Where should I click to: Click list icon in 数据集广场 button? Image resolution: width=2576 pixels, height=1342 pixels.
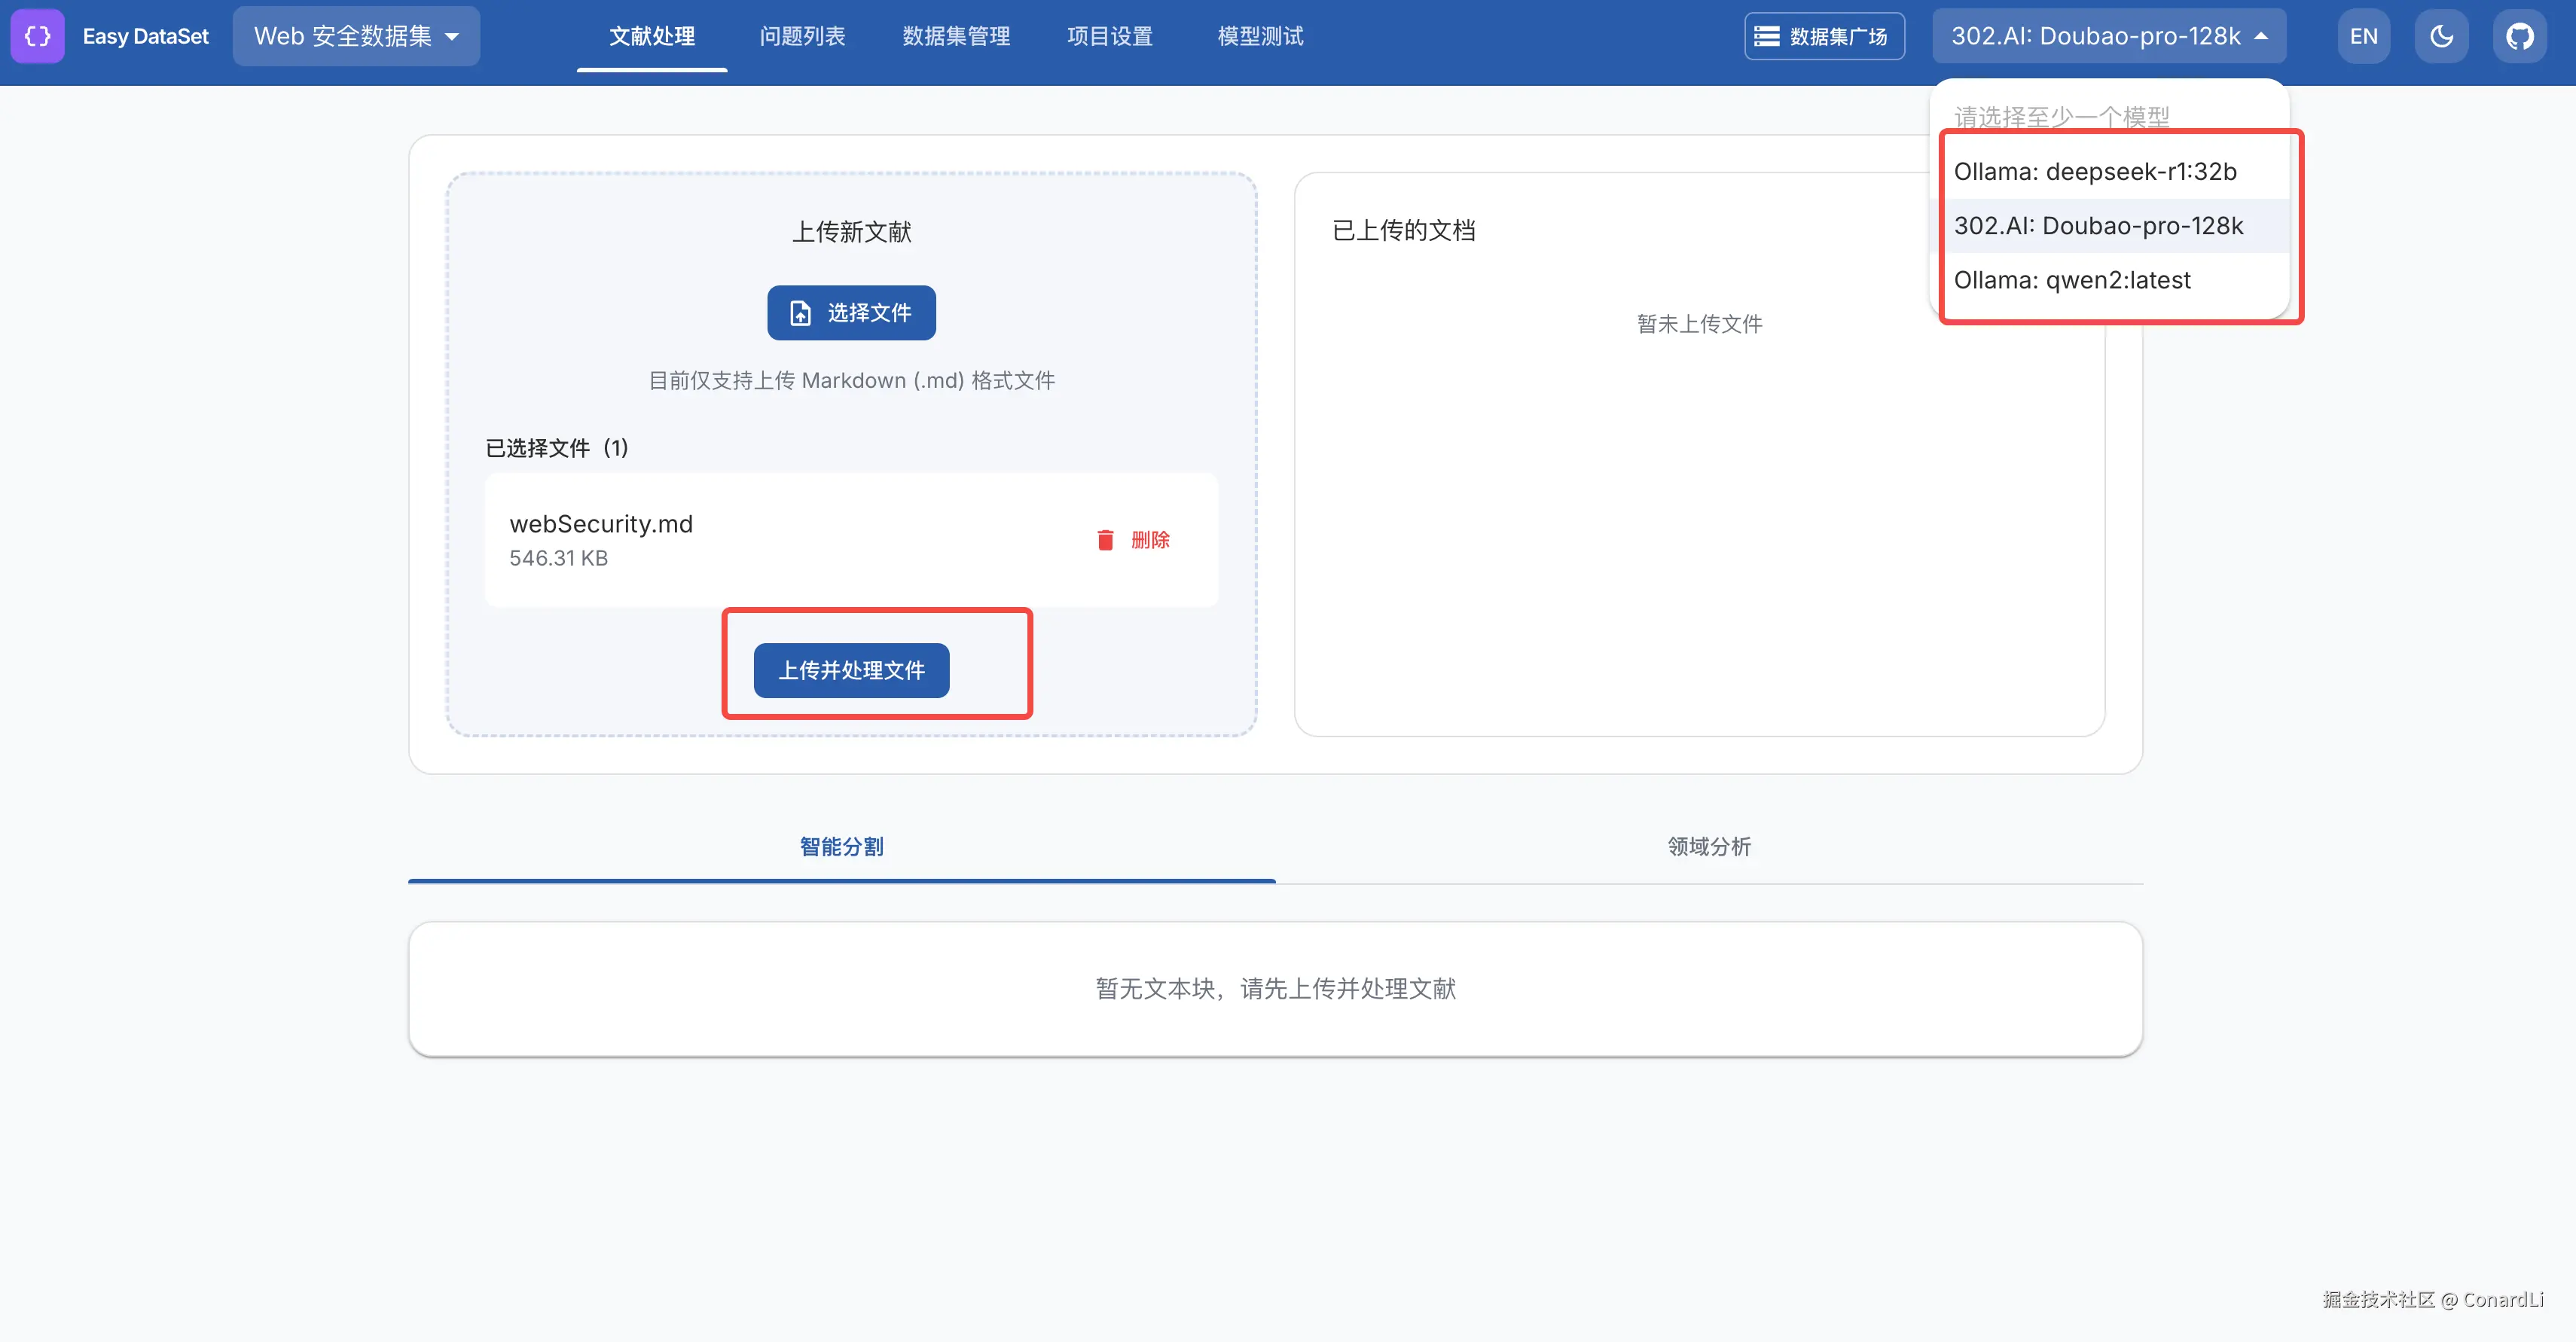click(x=1767, y=36)
